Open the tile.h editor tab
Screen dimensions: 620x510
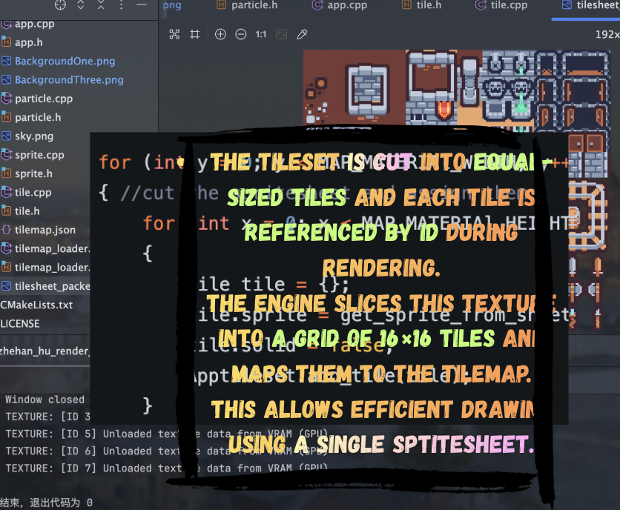point(422,5)
